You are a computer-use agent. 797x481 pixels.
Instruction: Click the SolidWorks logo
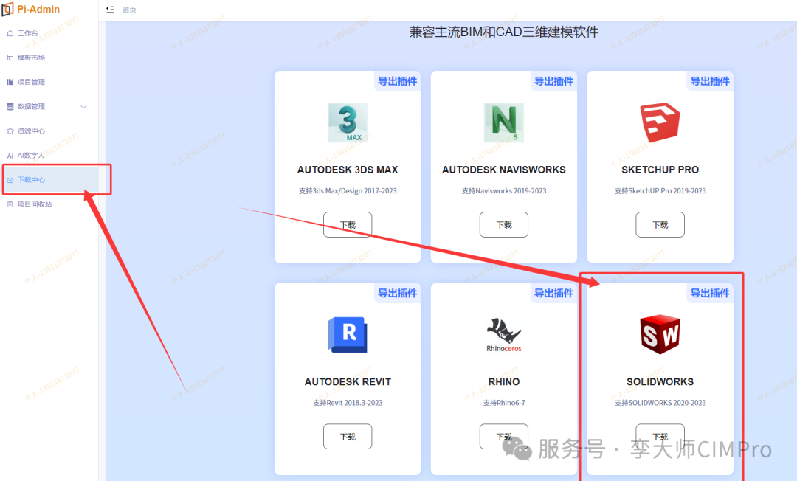pos(660,334)
